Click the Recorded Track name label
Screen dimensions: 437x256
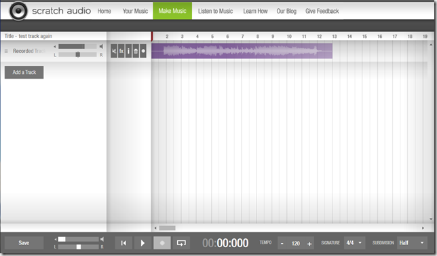29,51
